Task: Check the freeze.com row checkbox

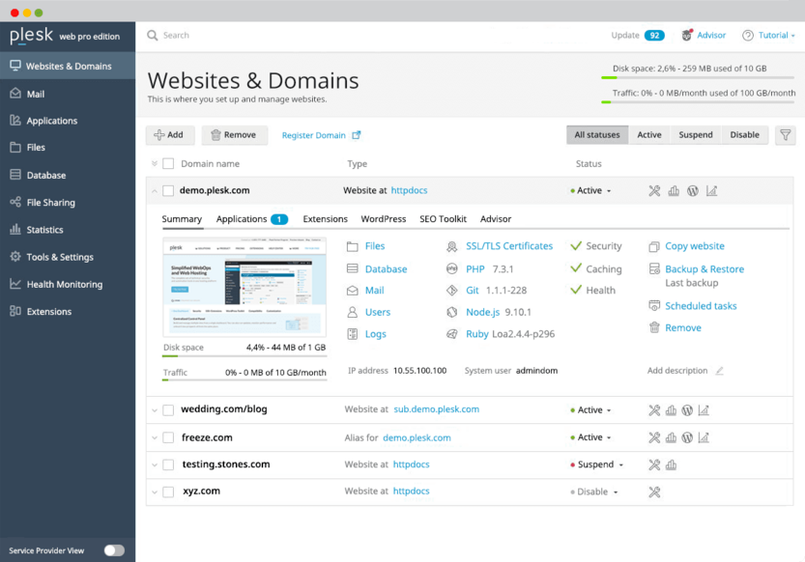Action: click(x=168, y=437)
